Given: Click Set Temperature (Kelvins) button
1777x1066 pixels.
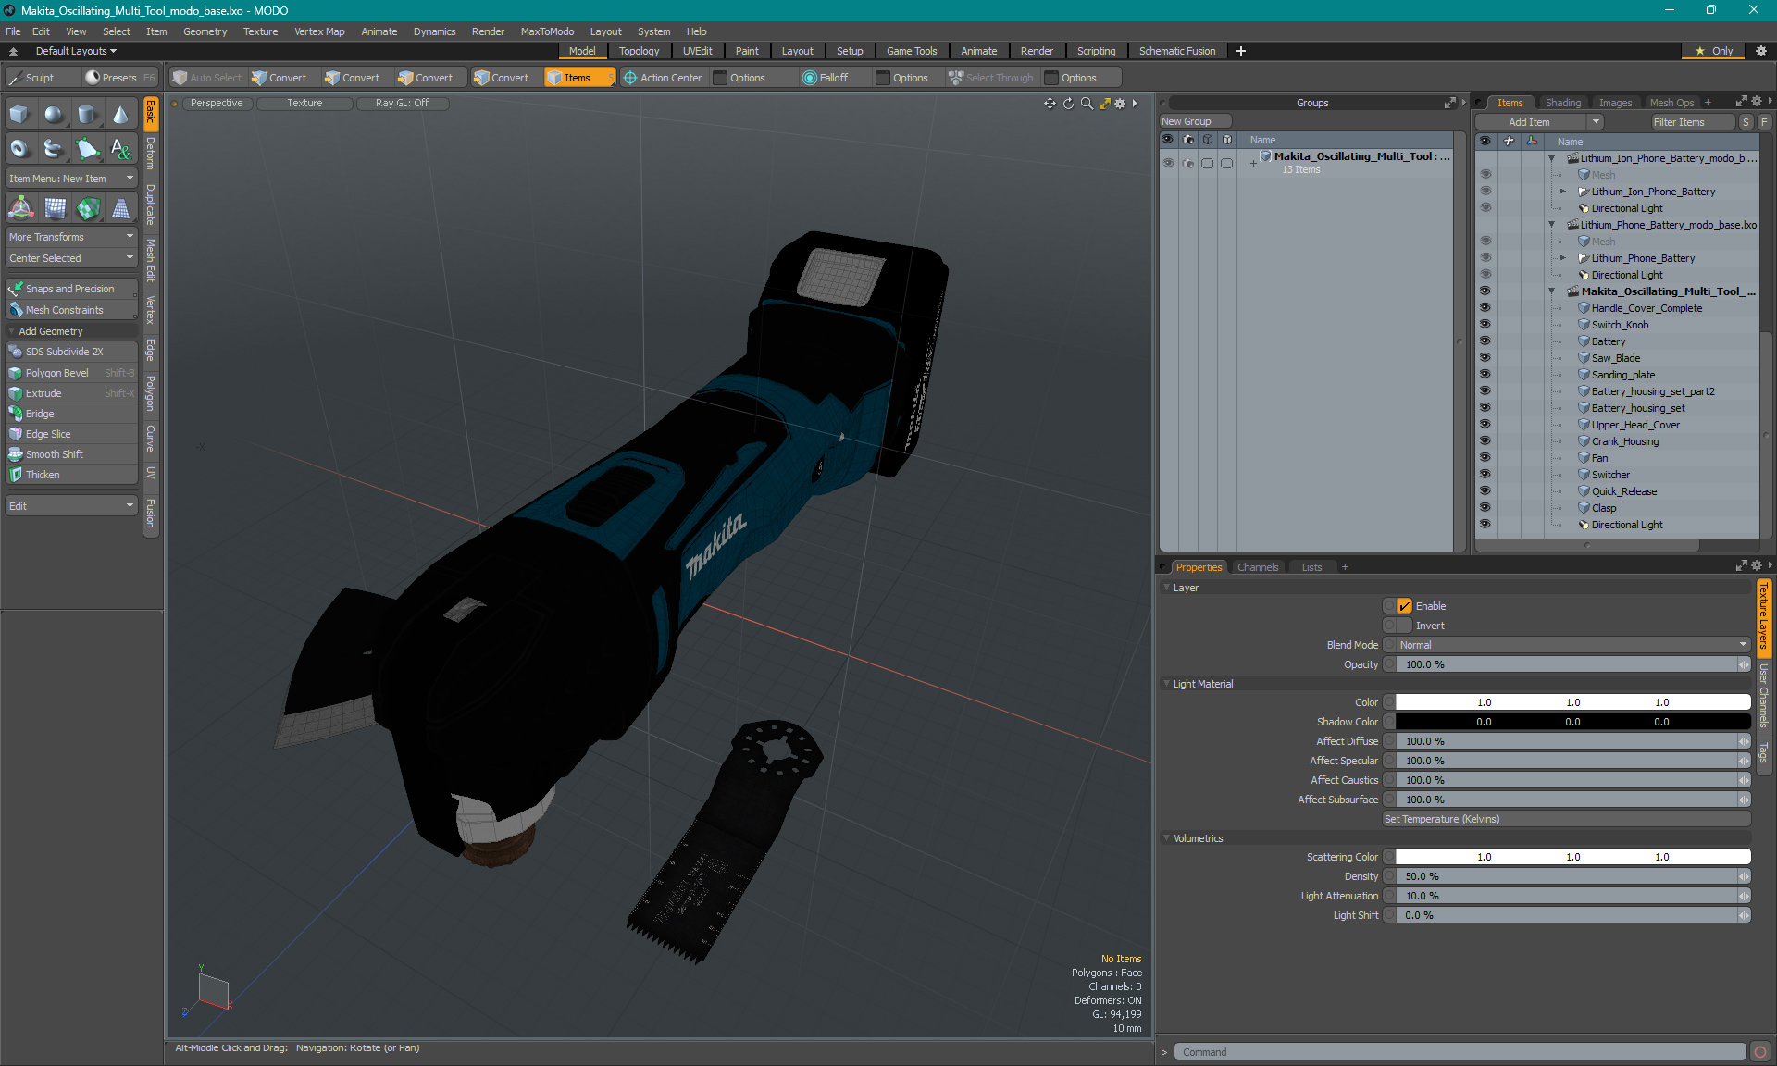Looking at the screenshot, I should [x=1566, y=819].
